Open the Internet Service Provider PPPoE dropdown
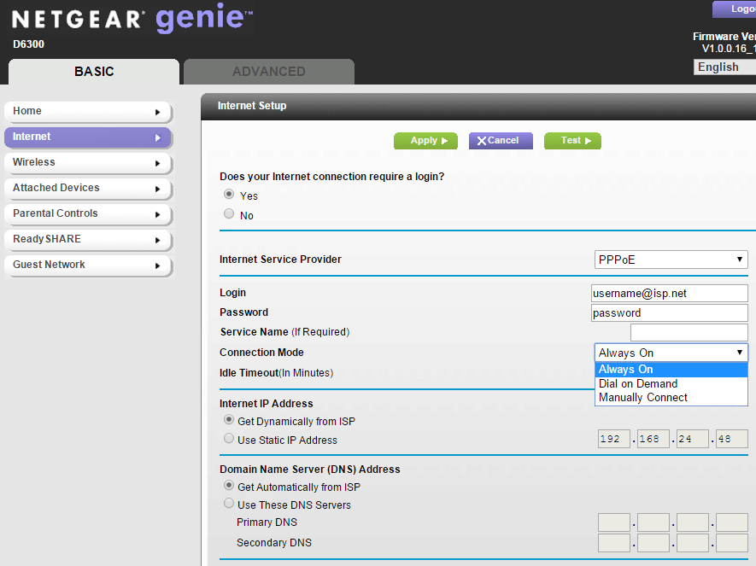 [x=671, y=260]
